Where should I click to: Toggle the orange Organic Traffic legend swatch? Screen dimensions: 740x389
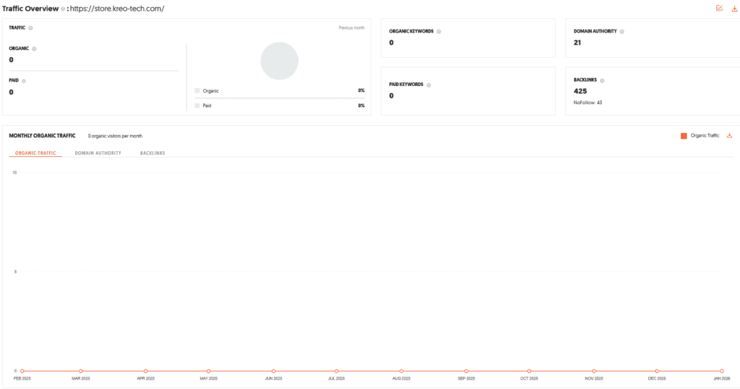[684, 135]
